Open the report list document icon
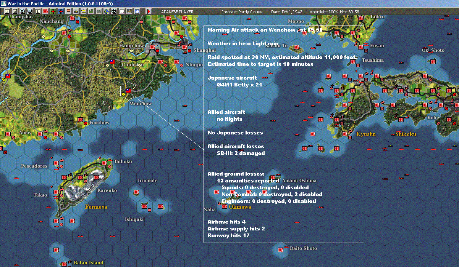Image resolution: width=459 pixels, height=267 pixels. coord(15,11)
